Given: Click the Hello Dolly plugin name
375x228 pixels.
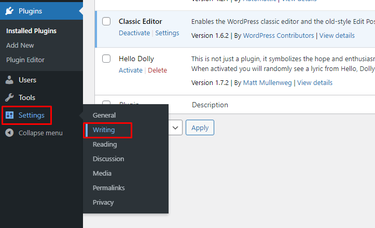Looking at the screenshot, I should pyautogui.click(x=136, y=59).
